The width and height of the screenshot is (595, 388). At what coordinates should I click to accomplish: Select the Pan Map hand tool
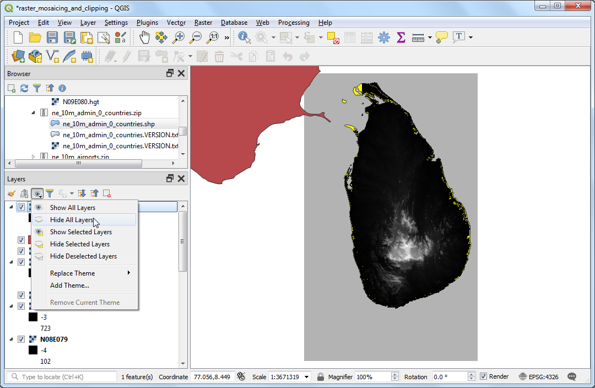(x=144, y=37)
